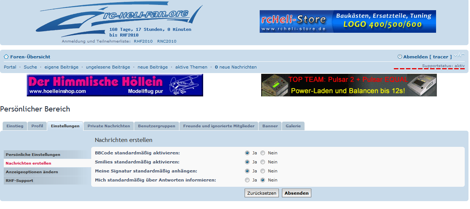
Task: Open the rcHeli-Store banner ad
Action: 348,21
